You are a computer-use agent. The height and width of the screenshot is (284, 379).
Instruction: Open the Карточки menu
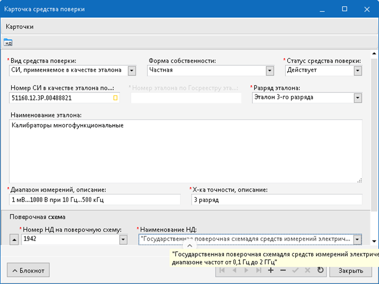[x=19, y=27]
